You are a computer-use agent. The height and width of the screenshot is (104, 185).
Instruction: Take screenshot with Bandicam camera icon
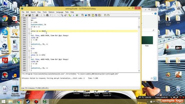[174, 98]
